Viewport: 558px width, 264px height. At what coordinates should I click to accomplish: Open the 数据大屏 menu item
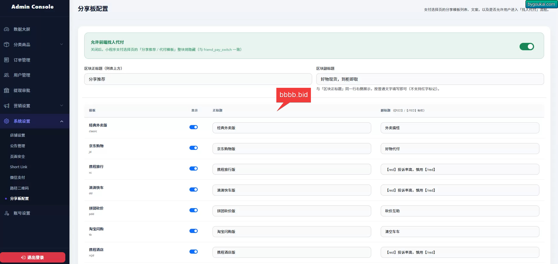35,29
